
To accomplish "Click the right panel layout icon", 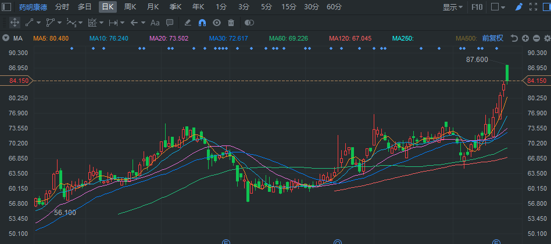I will coord(546,6).
